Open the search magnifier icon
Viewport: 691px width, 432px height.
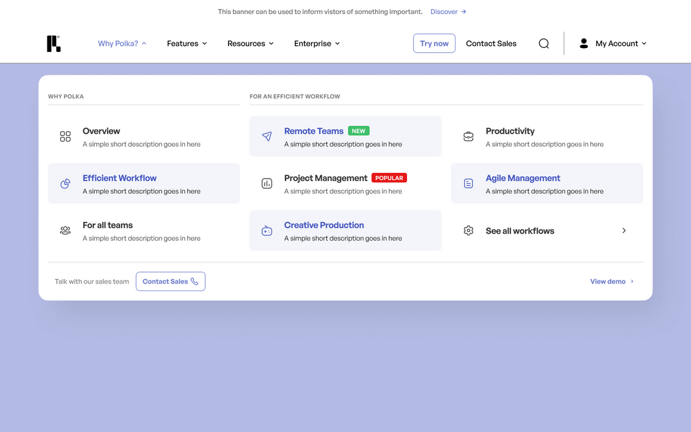(543, 43)
